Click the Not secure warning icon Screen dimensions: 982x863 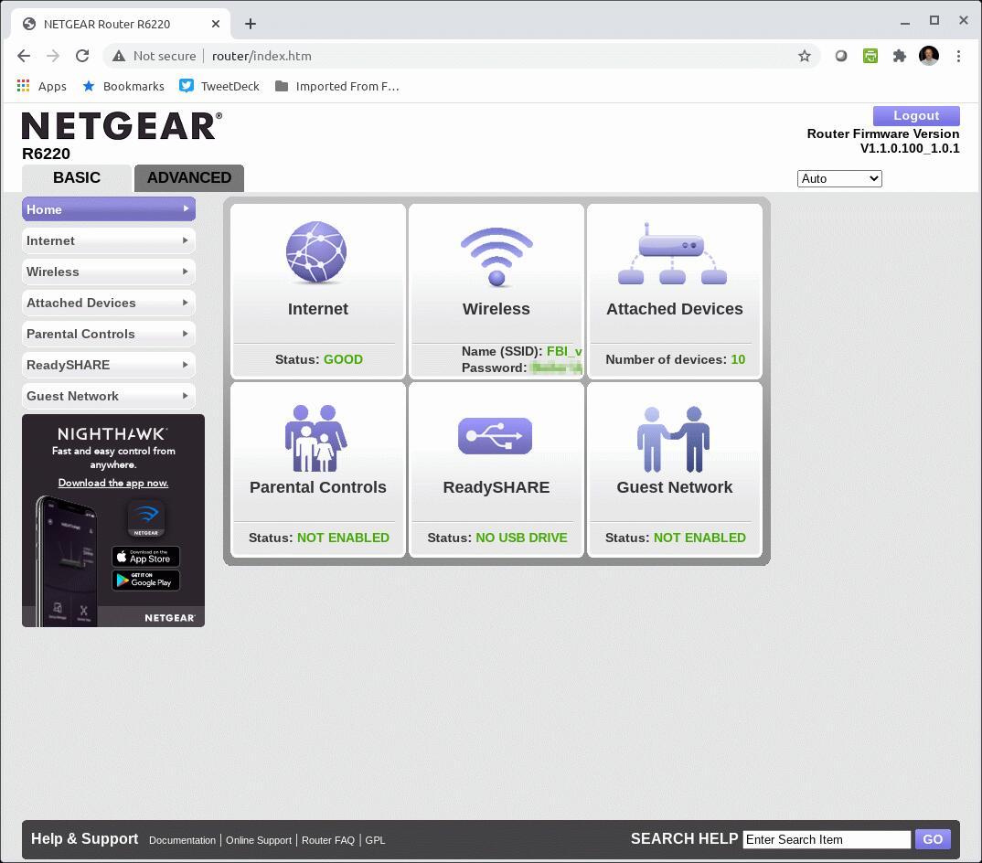pos(118,57)
